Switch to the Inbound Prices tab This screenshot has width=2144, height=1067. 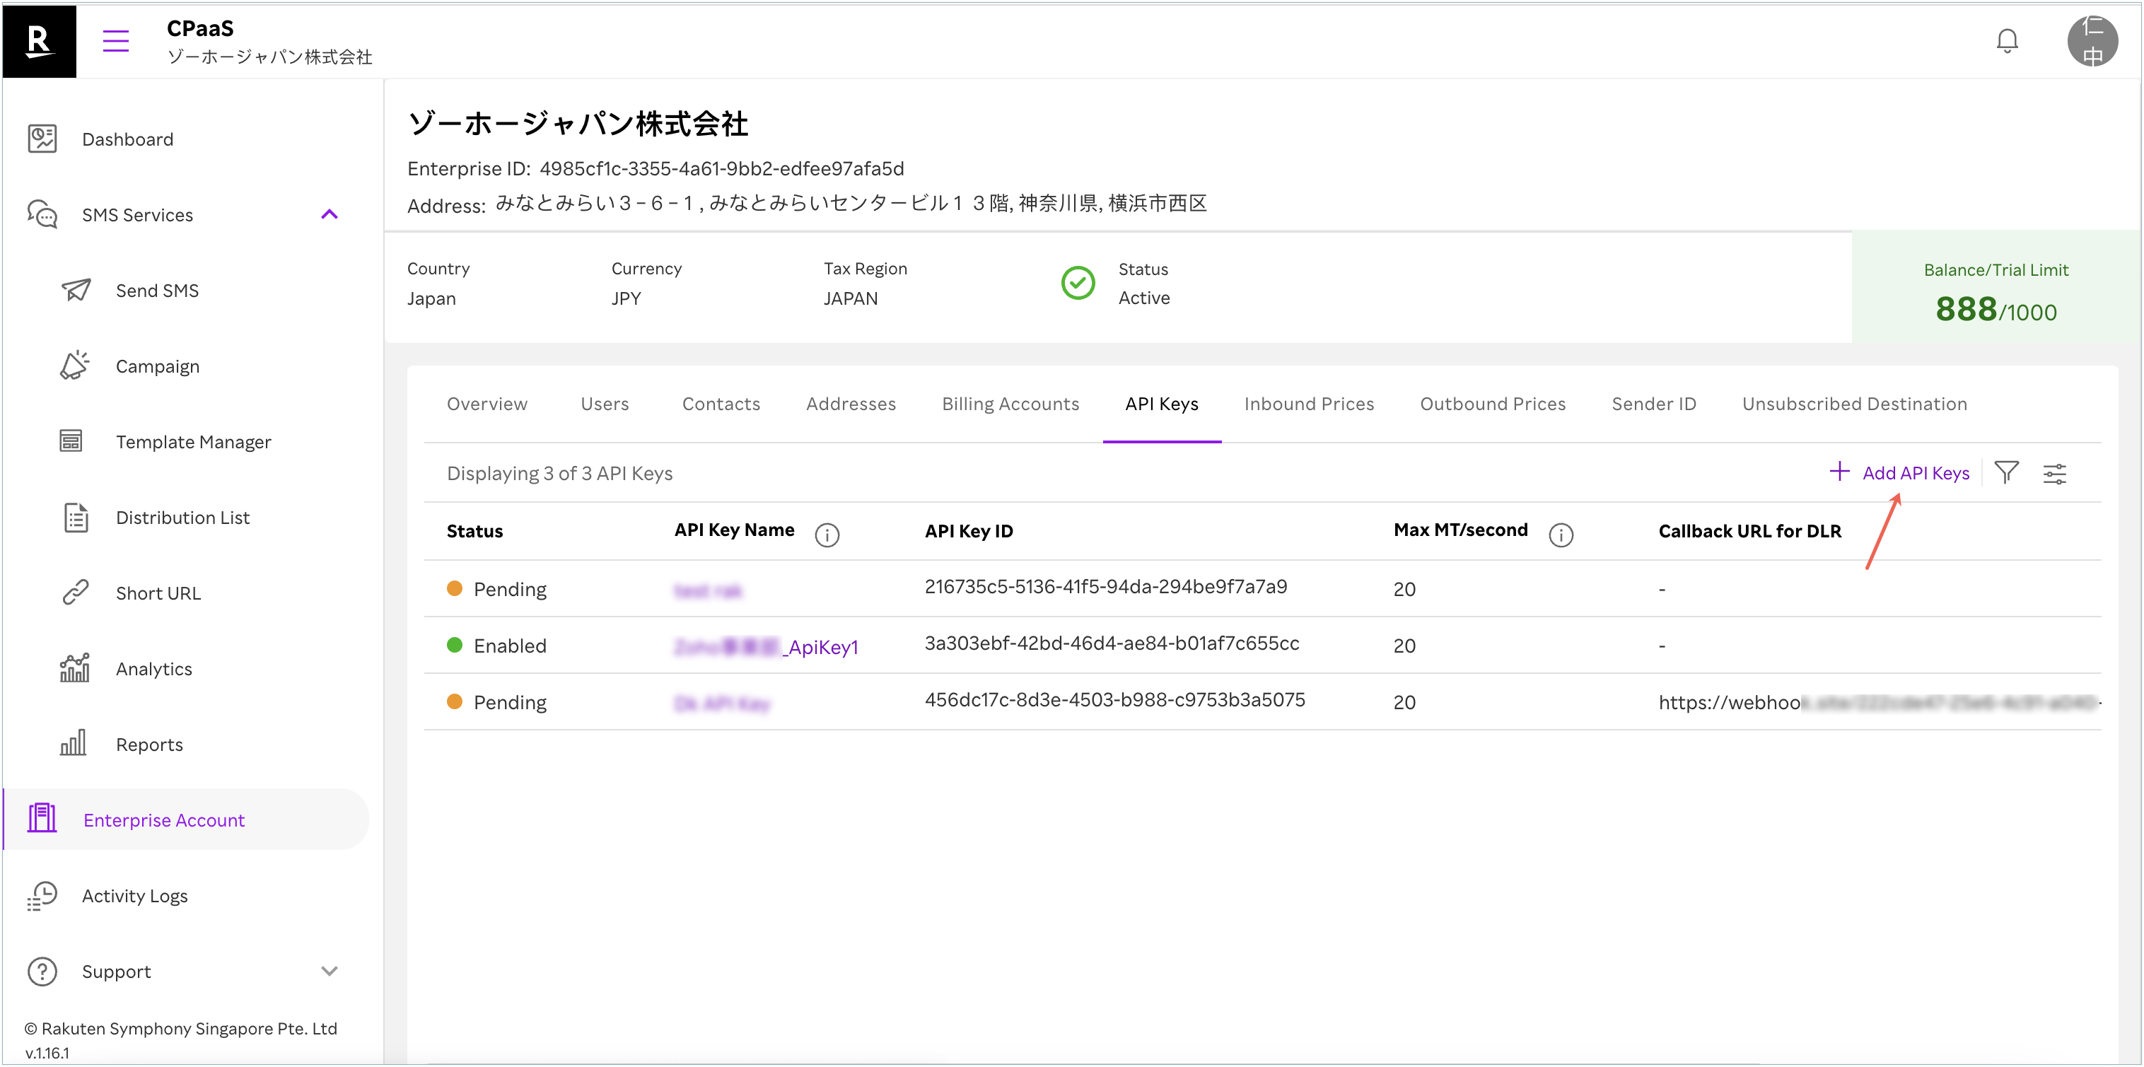pyautogui.click(x=1309, y=404)
